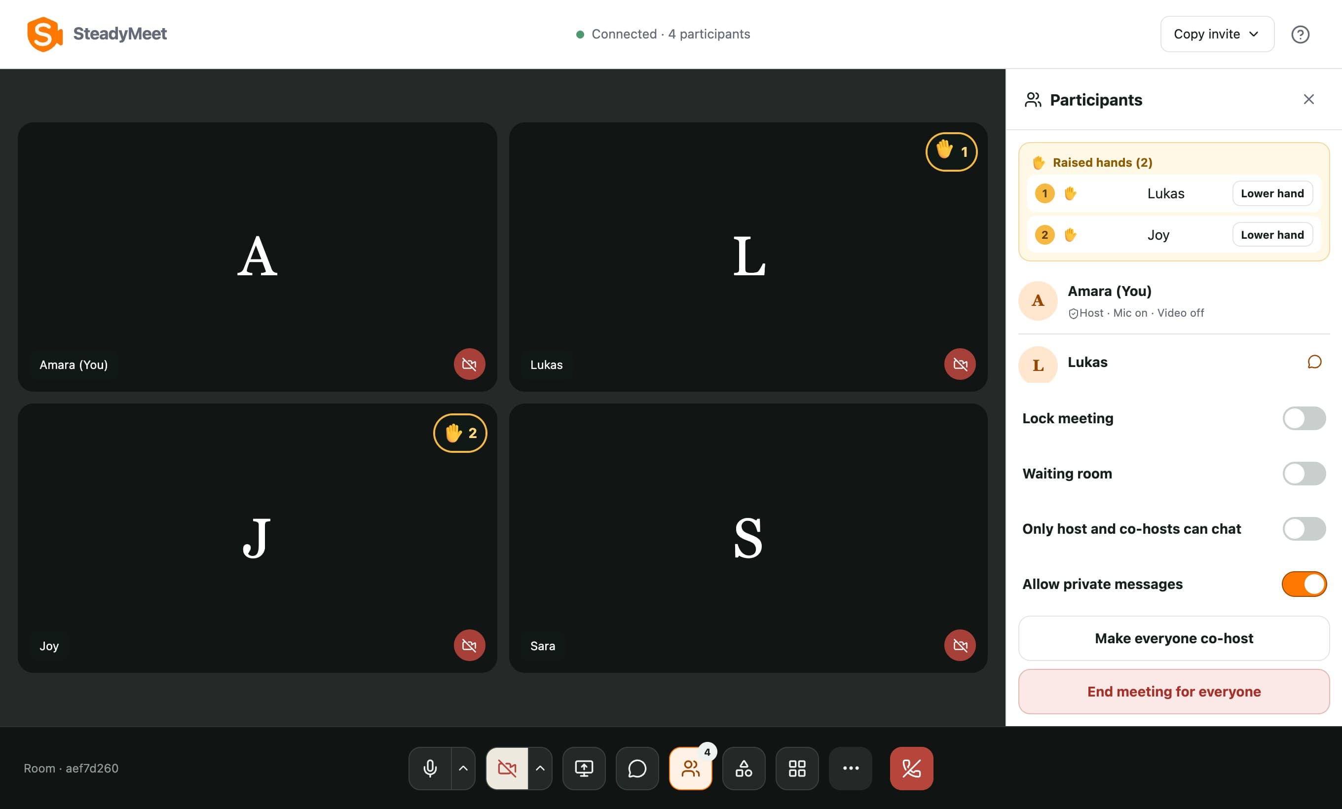Start screen sharing
The image size is (1342, 809).
click(584, 768)
